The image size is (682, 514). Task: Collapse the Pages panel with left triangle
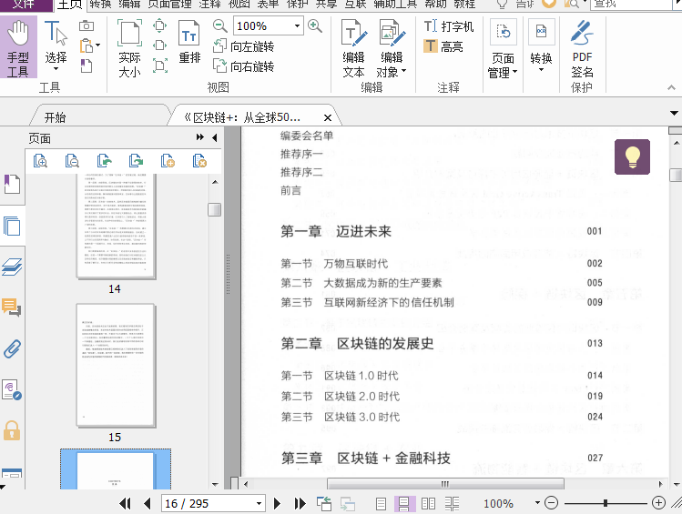[214, 137]
